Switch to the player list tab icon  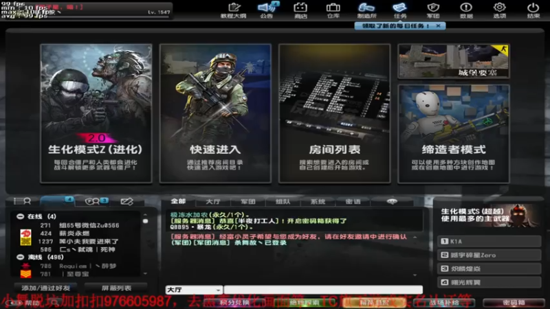[x=22, y=201]
